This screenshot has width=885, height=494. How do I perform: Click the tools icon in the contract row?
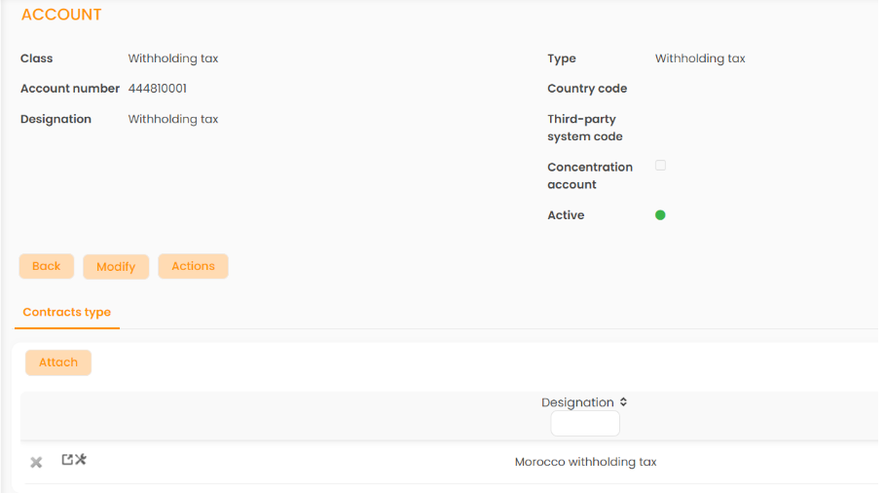pyautogui.click(x=81, y=460)
